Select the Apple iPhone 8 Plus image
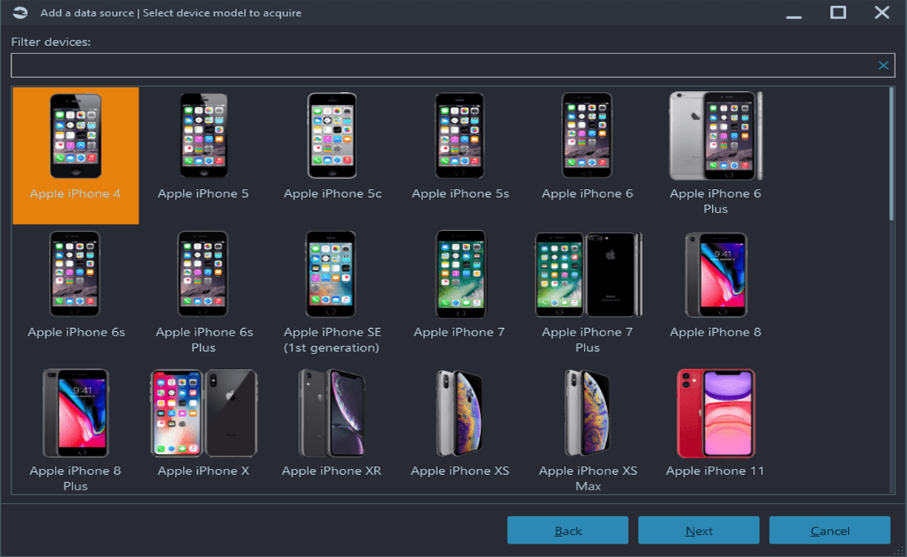The image size is (907, 557). pyautogui.click(x=76, y=413)
